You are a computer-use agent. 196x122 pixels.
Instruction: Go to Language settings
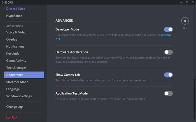pyautogui.click(x=13, y=89)
